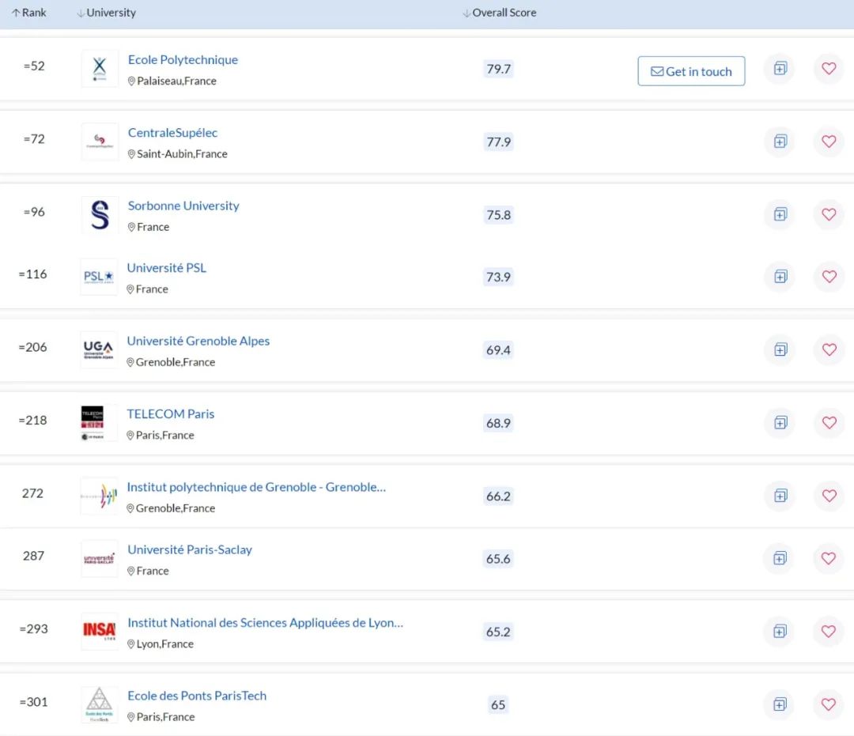
Task: Click INSA logo thumbnail
Action: [99, 631]
